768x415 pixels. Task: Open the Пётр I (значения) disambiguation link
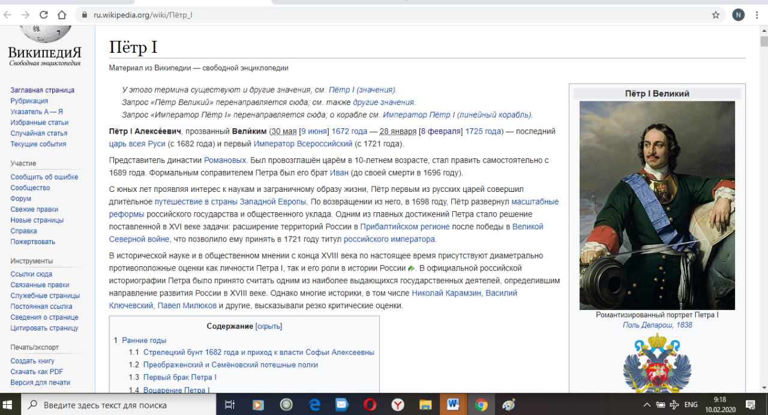pyautogui.click(x=362, y=90)
